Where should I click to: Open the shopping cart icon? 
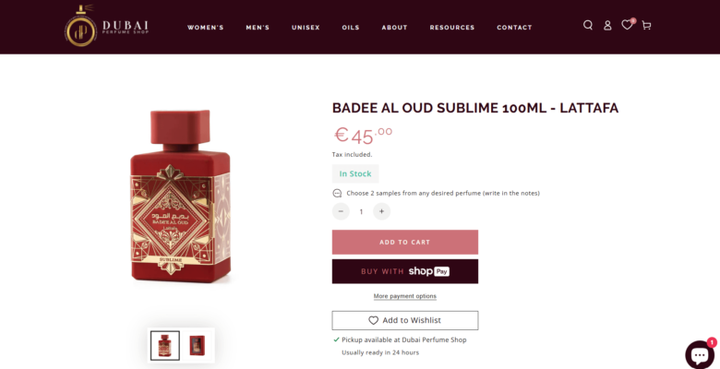[x=646, y=25]
